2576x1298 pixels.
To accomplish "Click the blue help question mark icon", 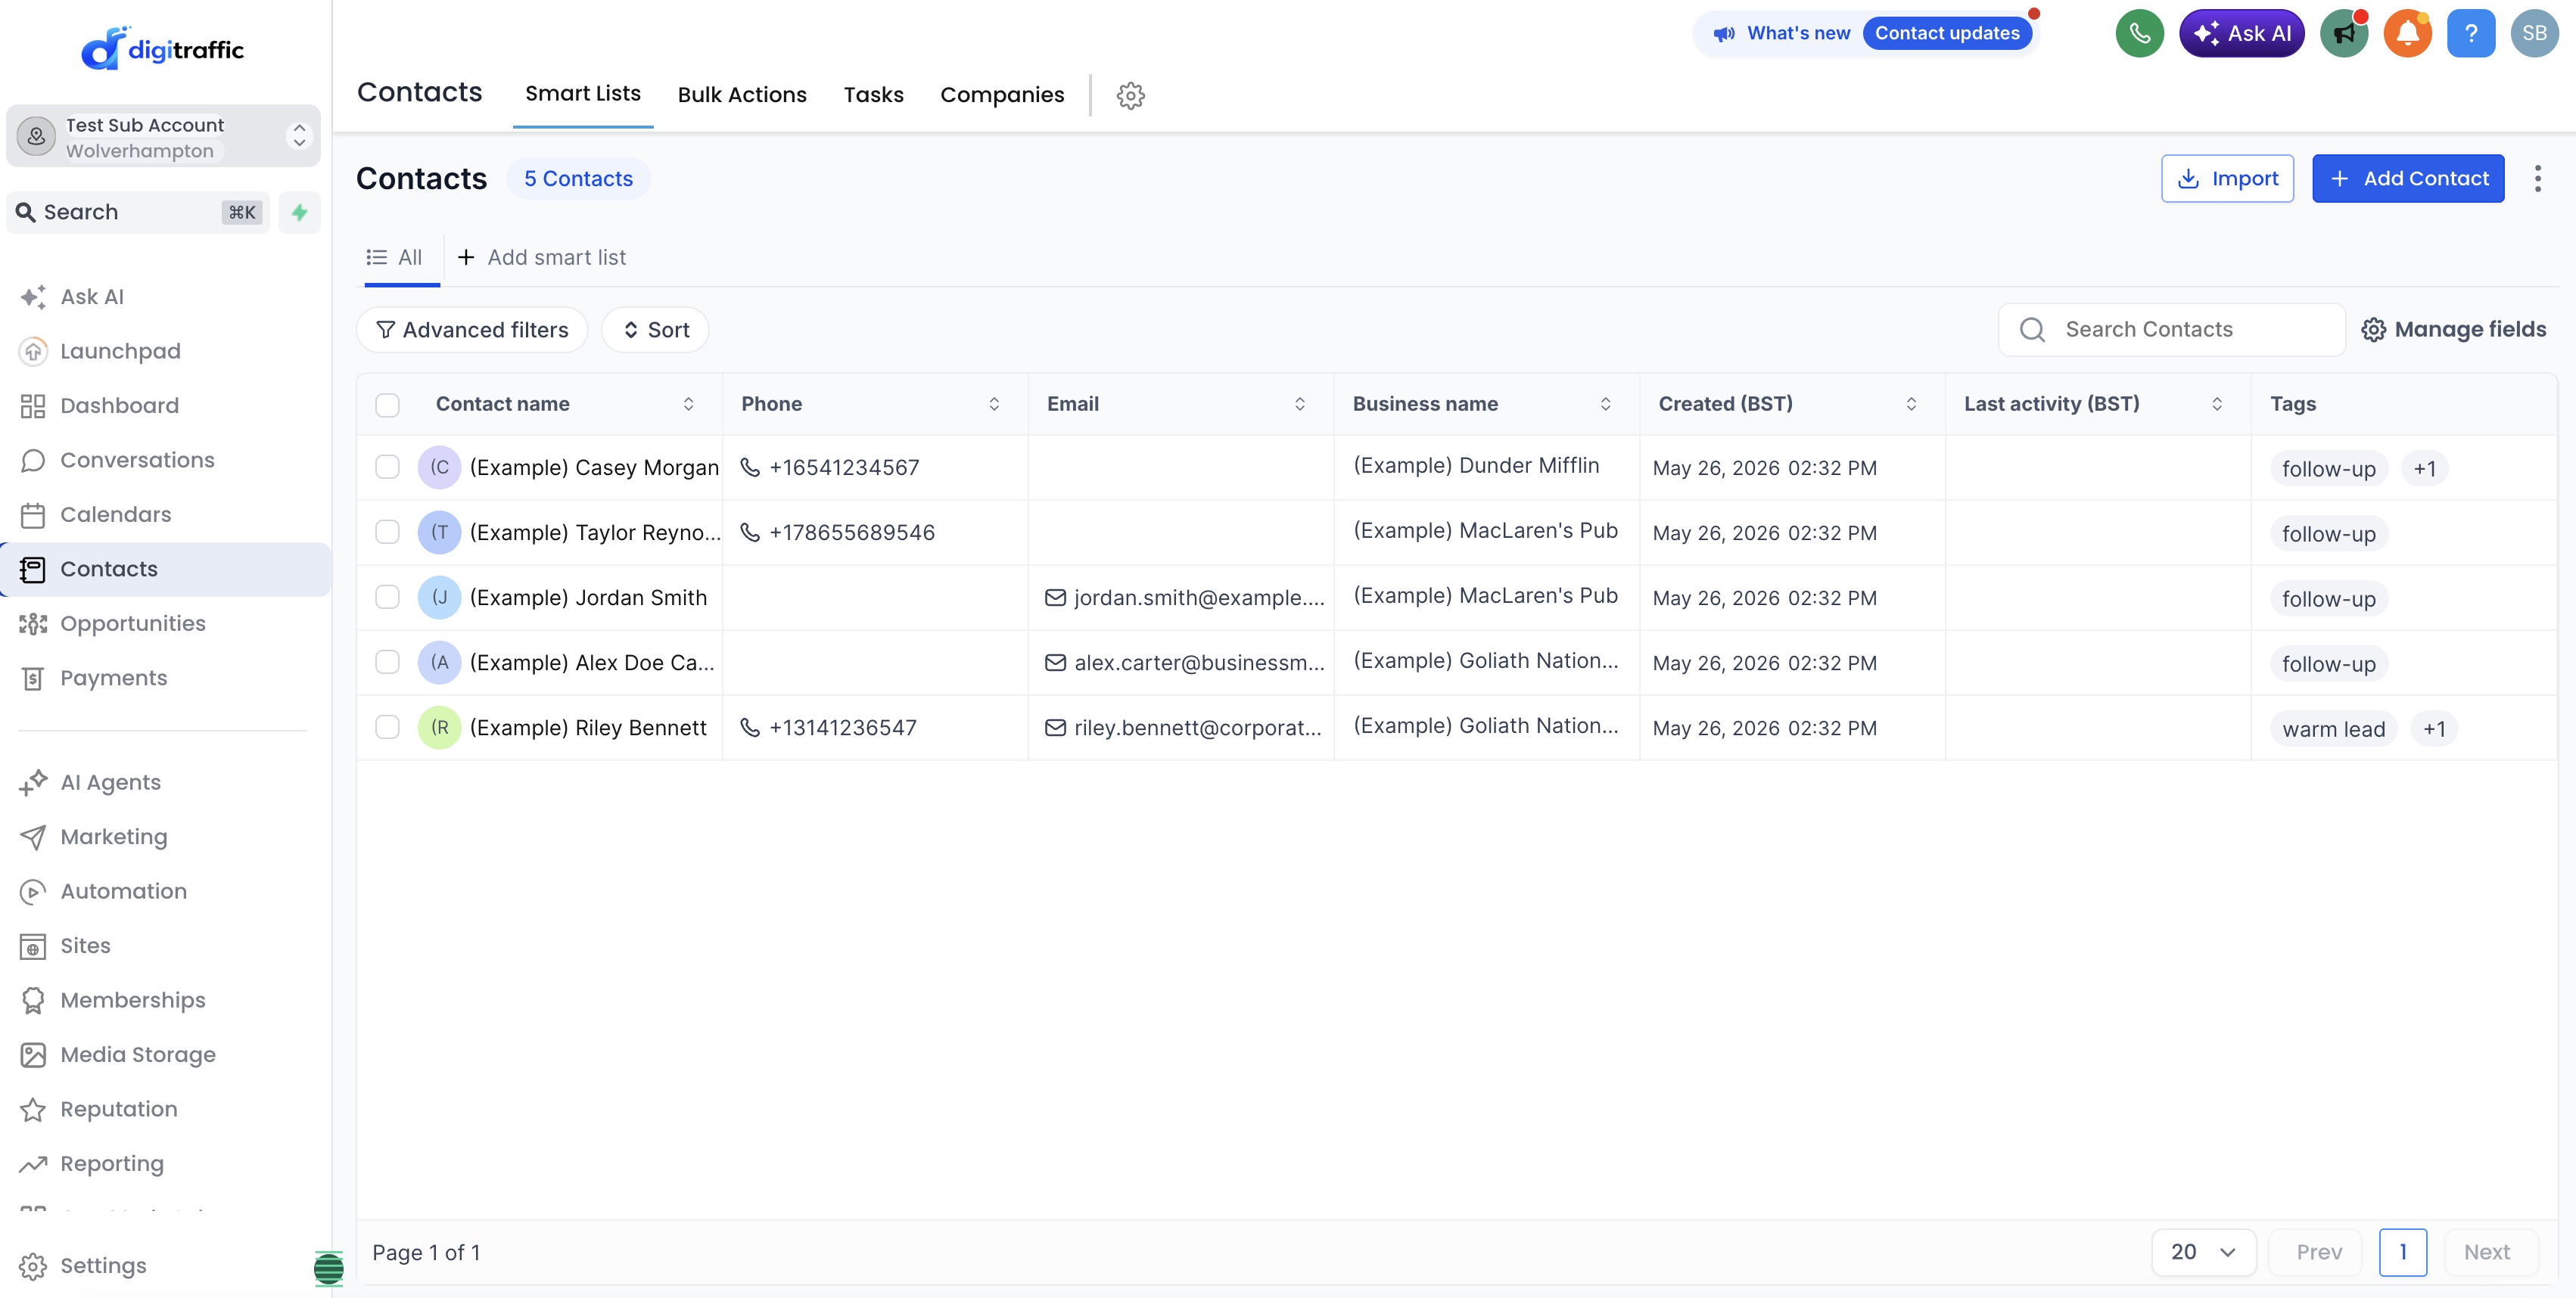I will [x=2470, y=33].
